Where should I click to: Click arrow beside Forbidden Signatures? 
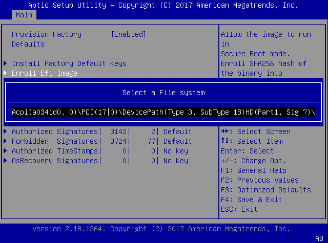[x=6, y=141]
